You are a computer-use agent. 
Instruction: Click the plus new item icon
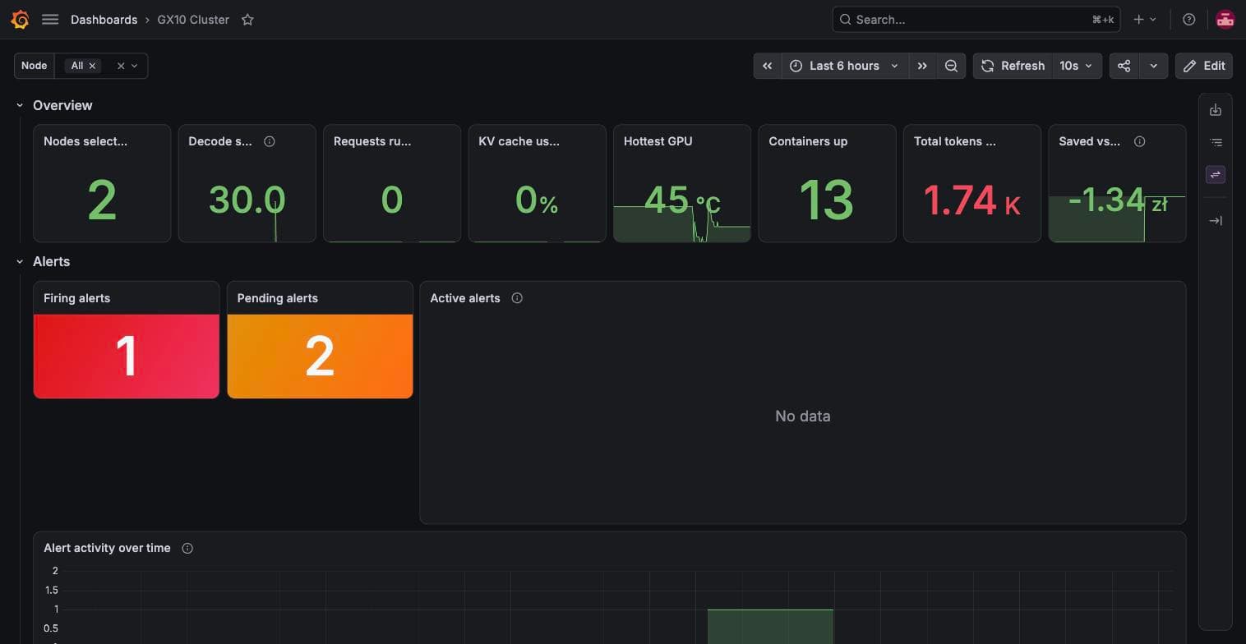(1145, 20)
